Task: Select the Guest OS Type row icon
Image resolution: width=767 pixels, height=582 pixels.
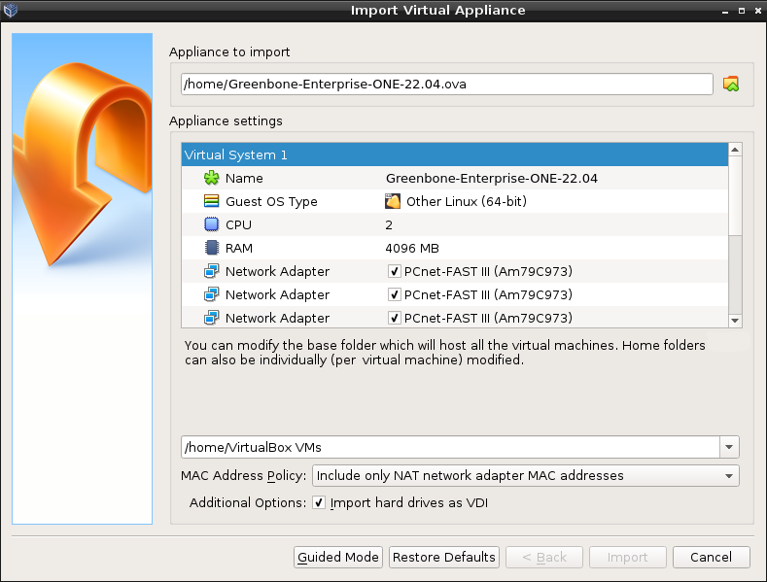Action: point(211,202)
